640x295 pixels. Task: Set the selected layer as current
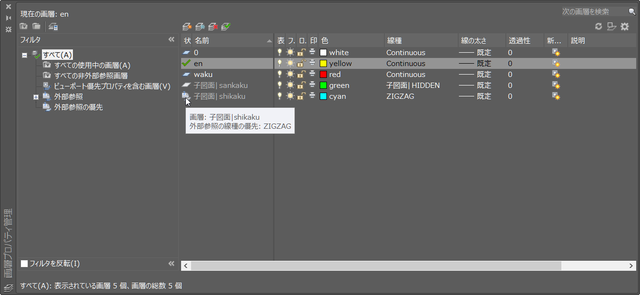click(x=225, y=27)
